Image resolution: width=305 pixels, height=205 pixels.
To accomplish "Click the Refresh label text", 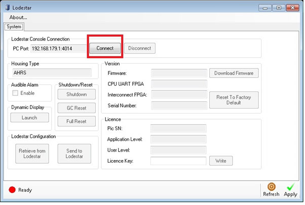I will (271, 194).
